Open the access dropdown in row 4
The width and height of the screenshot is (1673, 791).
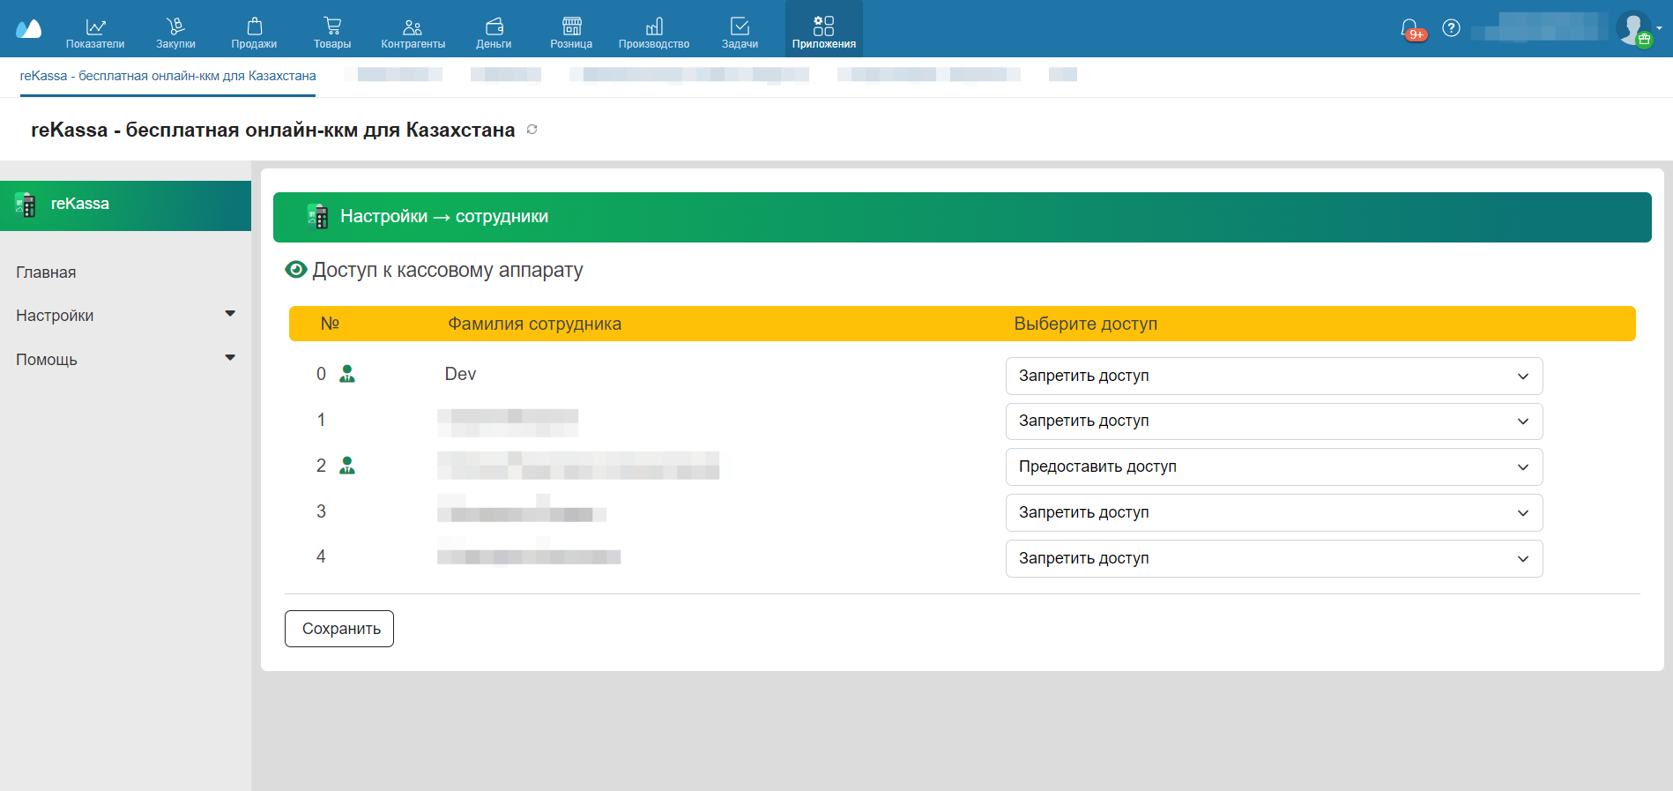[x=1274, y=558]
